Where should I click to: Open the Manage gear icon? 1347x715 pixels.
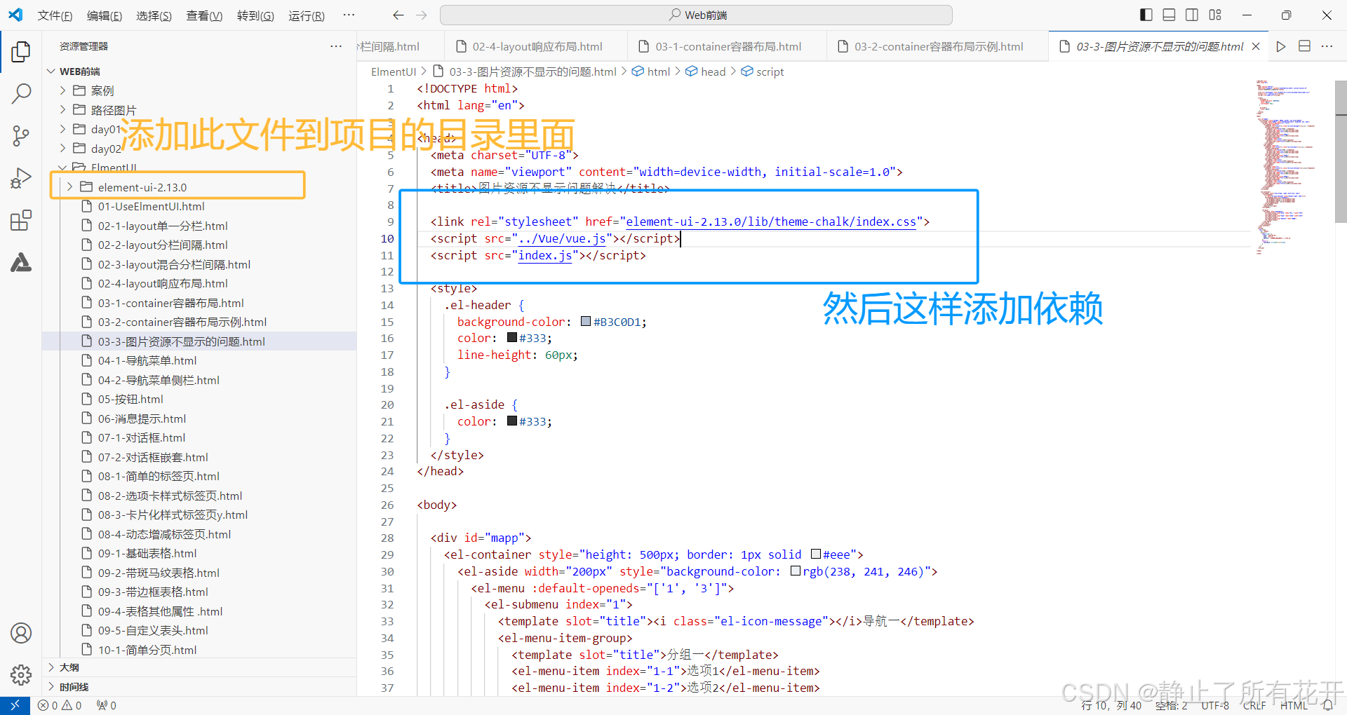[21, 675]
